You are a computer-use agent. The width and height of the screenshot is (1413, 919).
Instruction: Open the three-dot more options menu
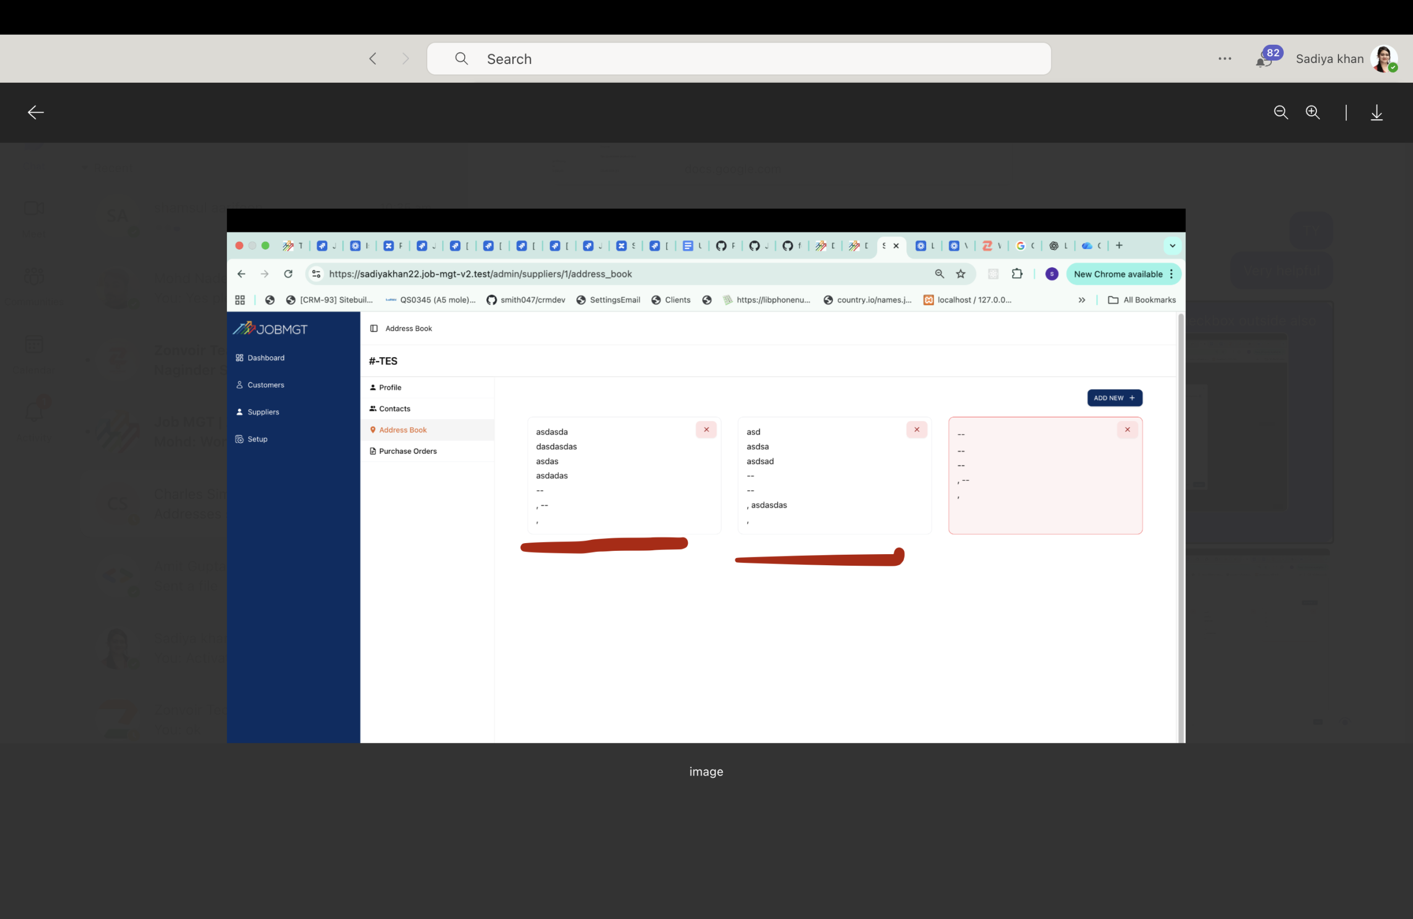tap(1224, 59)
